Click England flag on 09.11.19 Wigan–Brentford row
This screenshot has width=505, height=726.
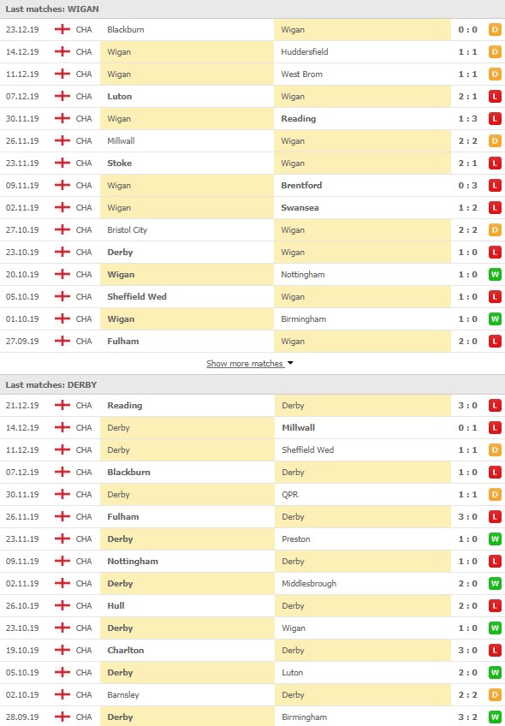(x=62, y=185)
